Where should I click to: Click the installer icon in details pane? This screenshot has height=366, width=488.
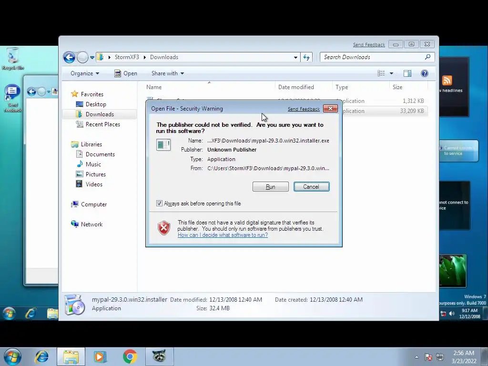(74, 305)
